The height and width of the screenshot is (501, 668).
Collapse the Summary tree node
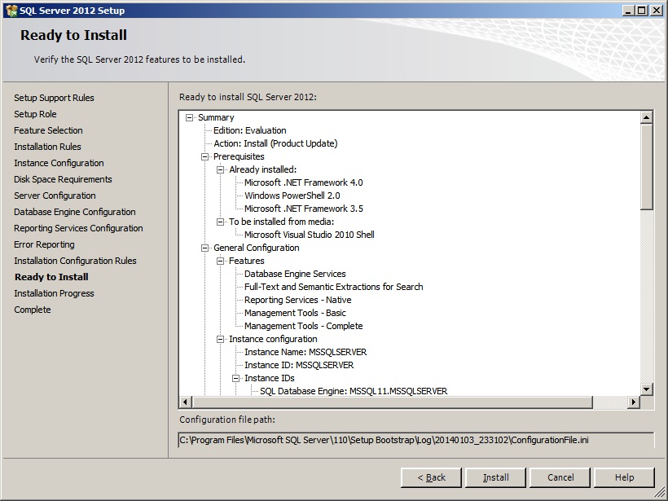pos(190,117)
